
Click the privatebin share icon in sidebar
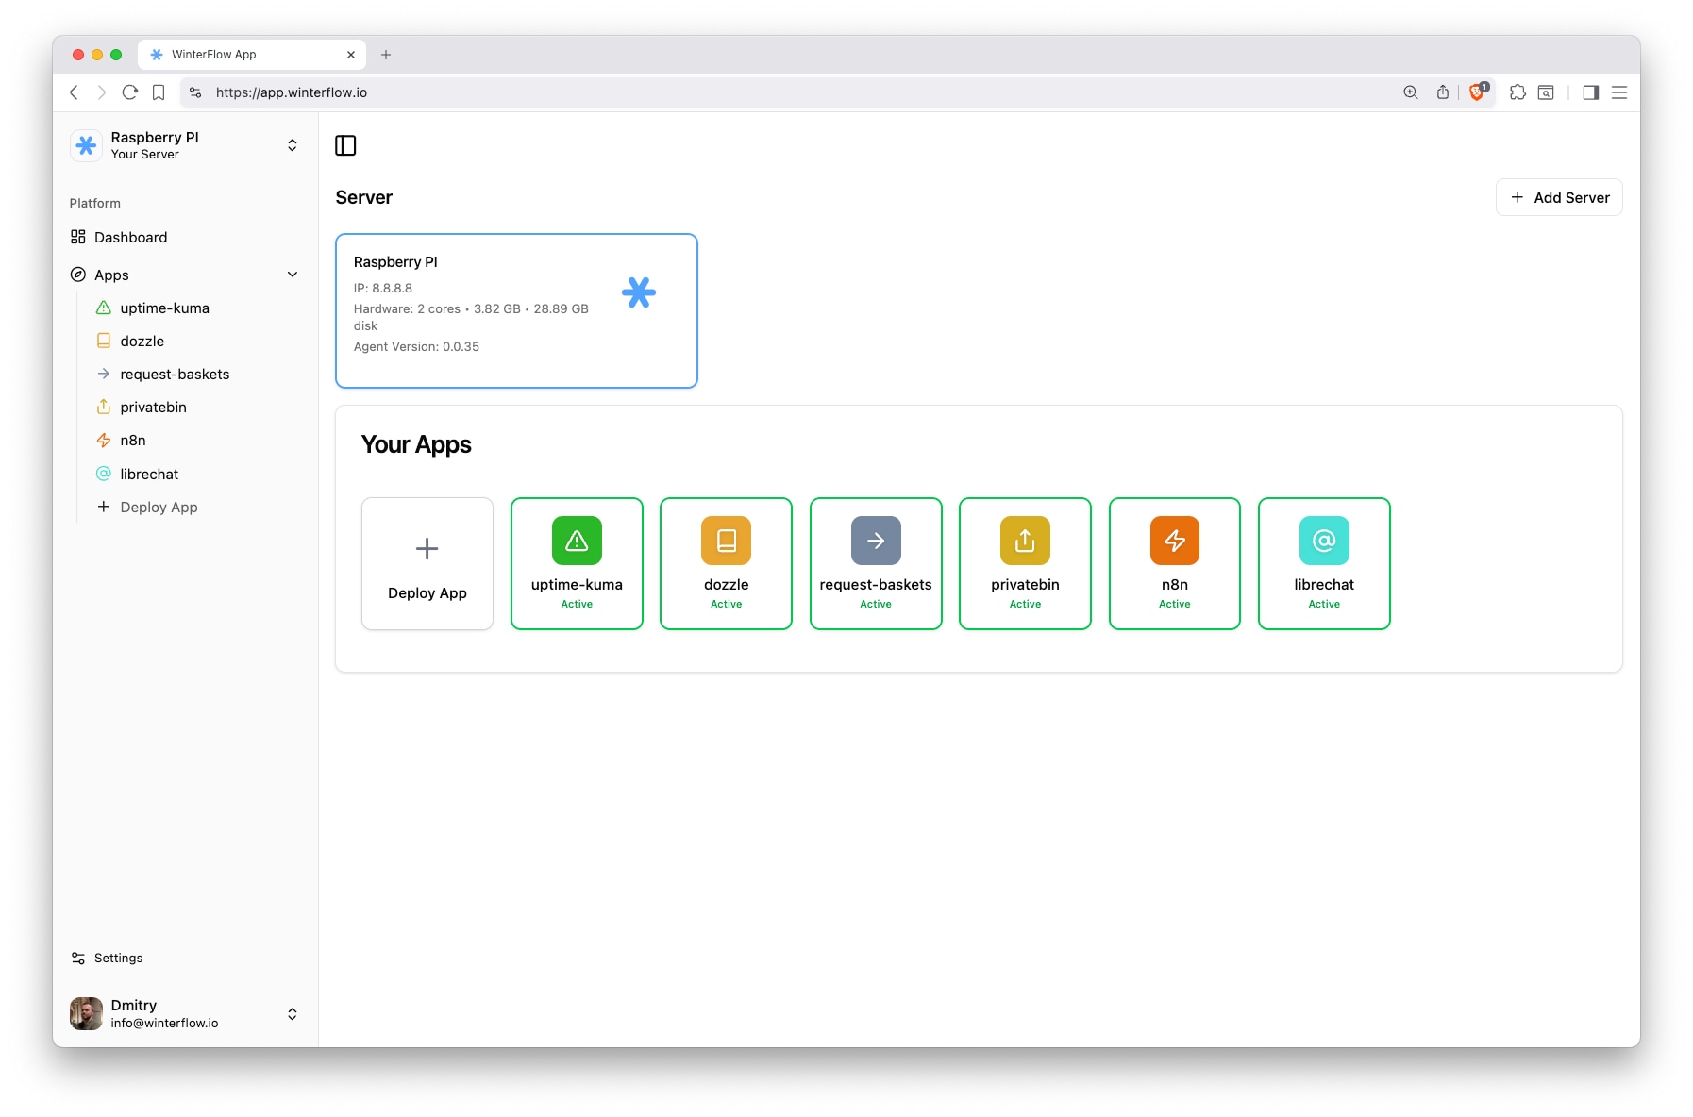click(104, 407)
